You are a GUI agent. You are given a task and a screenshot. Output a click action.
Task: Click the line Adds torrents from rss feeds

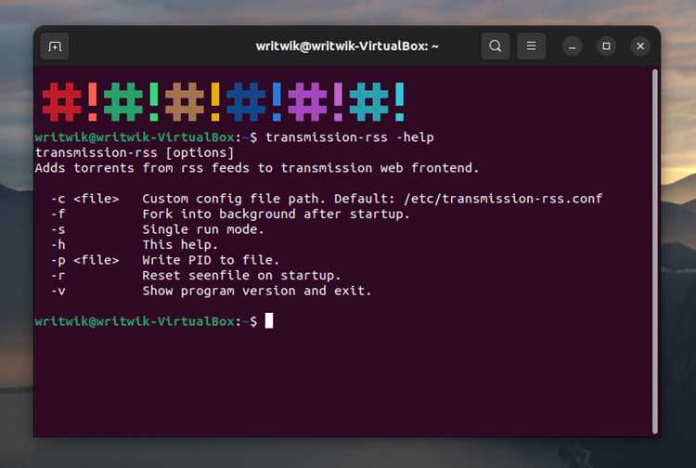pyautogui.click(x=257, y=168)
